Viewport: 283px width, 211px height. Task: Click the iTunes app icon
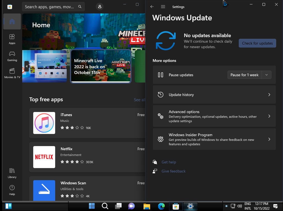pyautogui.click(x=44, y=123)
